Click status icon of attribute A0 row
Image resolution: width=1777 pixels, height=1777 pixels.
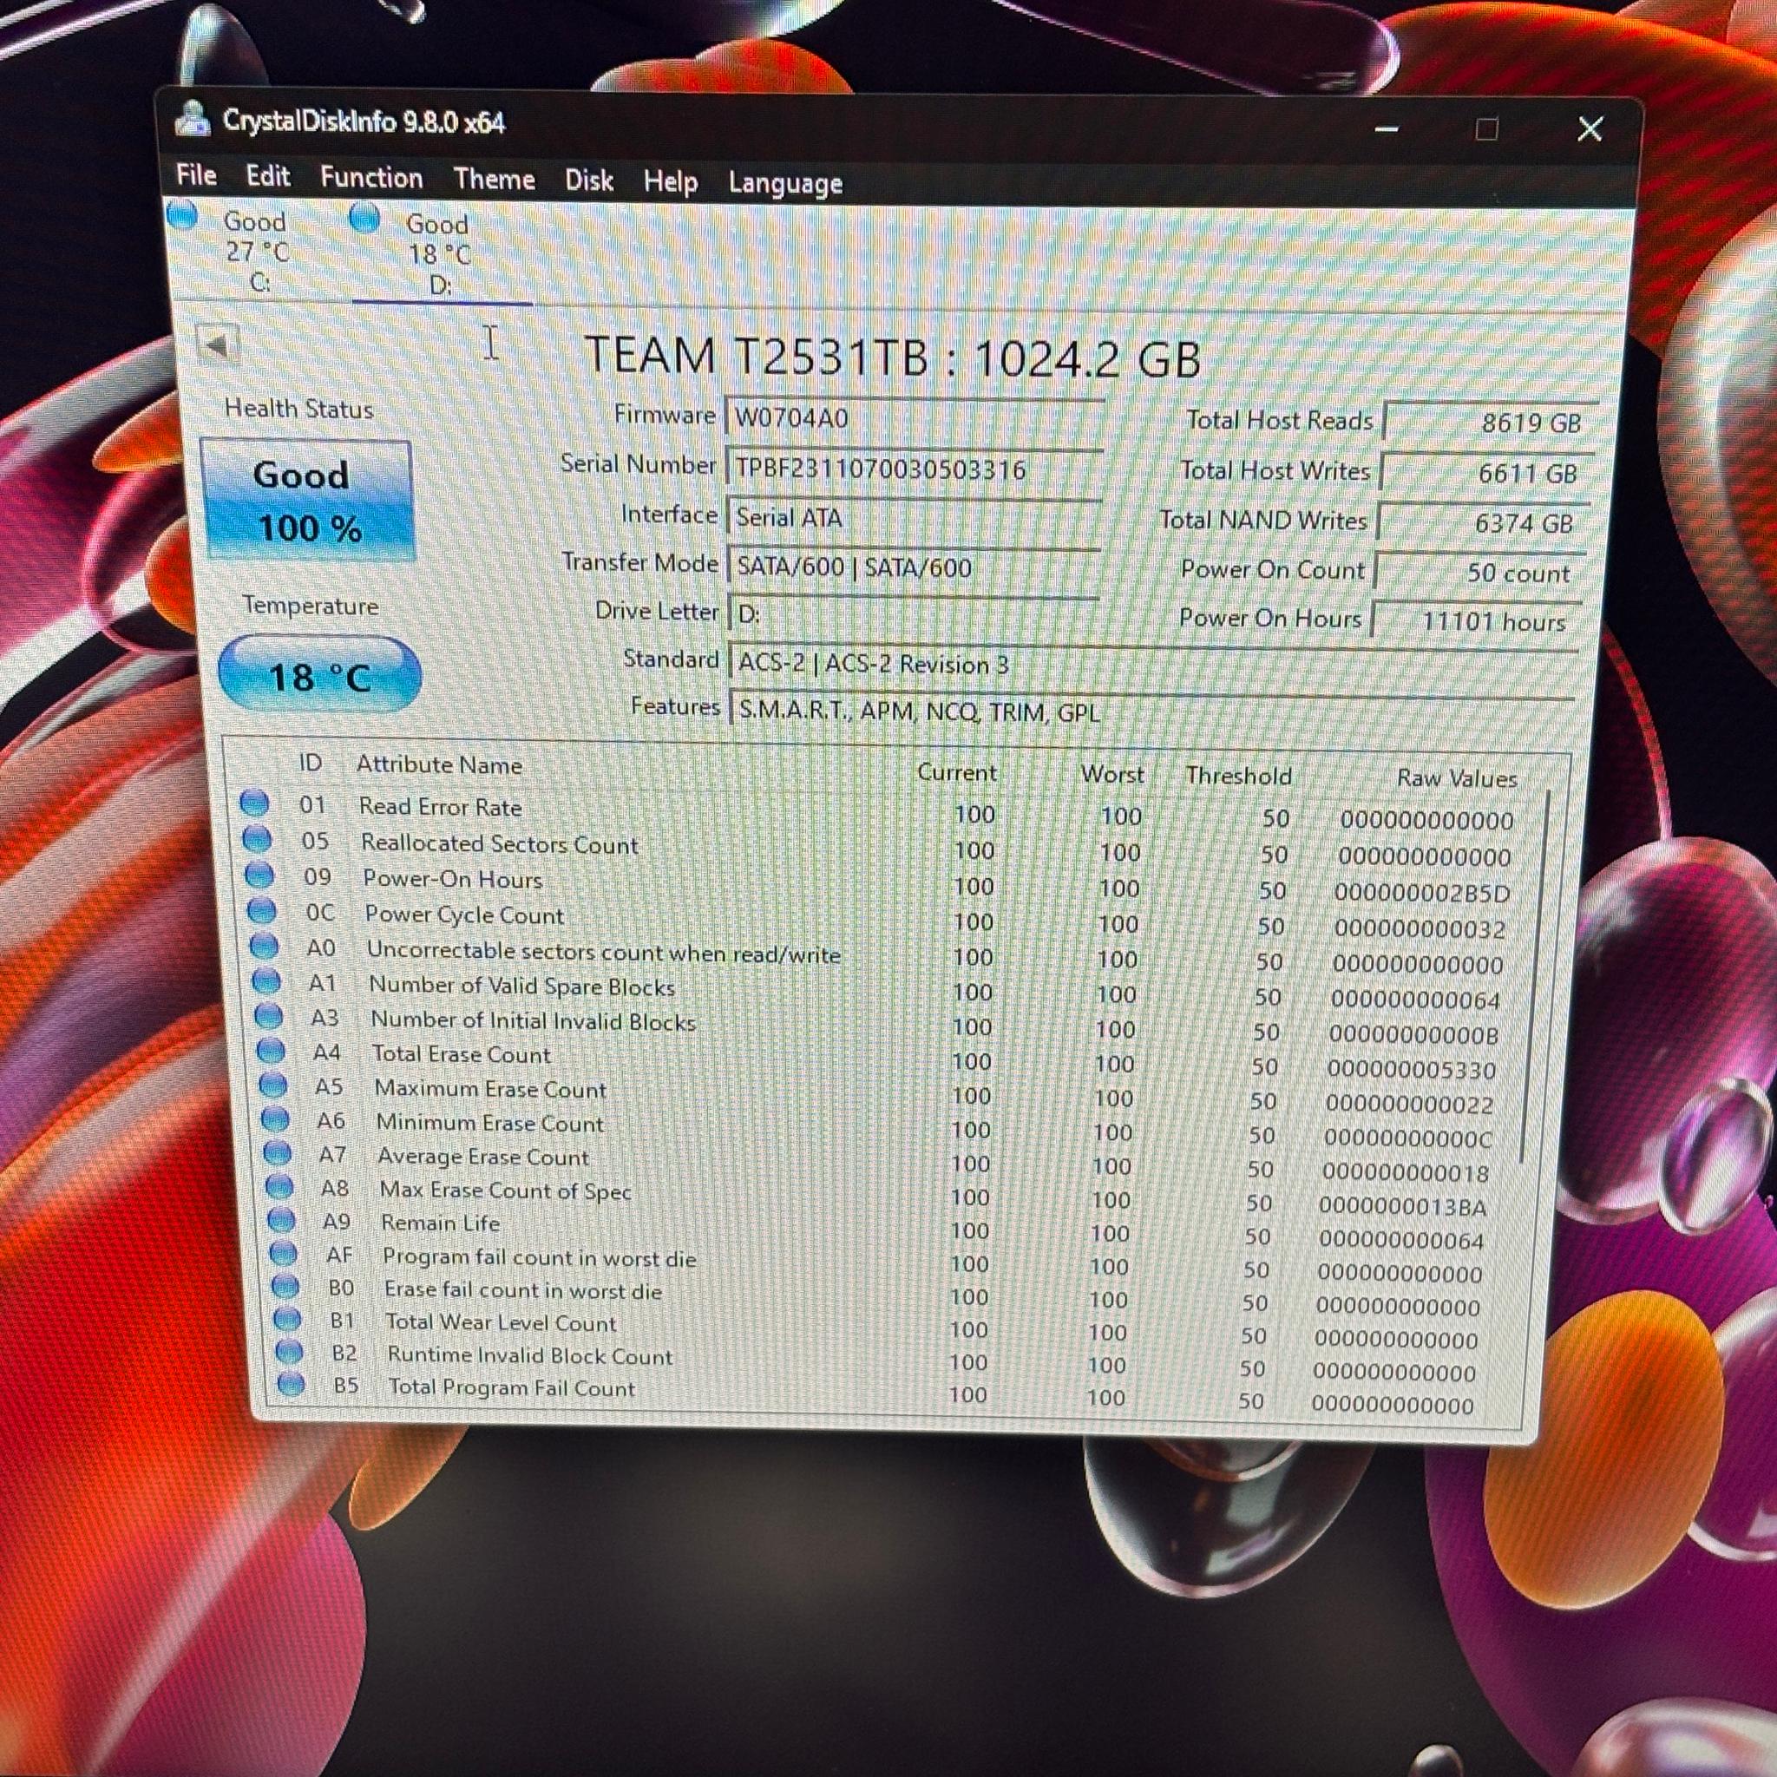click(x=264, y=946)
